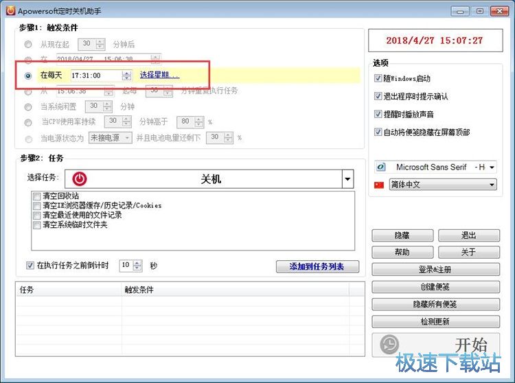Click the 添加到任务列表 button
Viewport: 515px width, 383px height.
[x=317, y=266]
